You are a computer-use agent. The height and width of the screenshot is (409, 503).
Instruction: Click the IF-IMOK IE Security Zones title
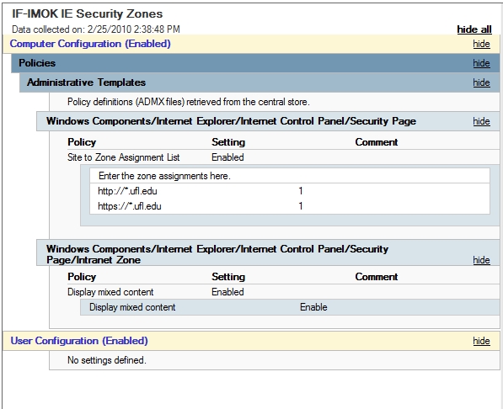click(x=88, y=13)
